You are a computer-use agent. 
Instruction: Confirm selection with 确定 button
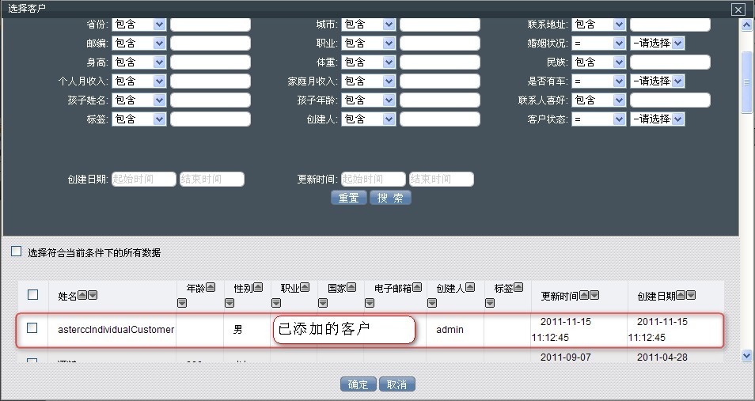tap(358, 384)
